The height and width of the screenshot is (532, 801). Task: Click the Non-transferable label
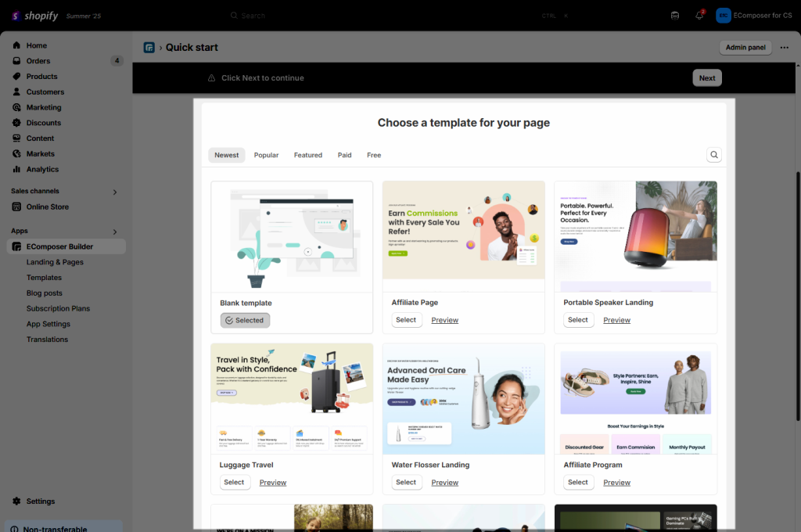pos(56,529)
